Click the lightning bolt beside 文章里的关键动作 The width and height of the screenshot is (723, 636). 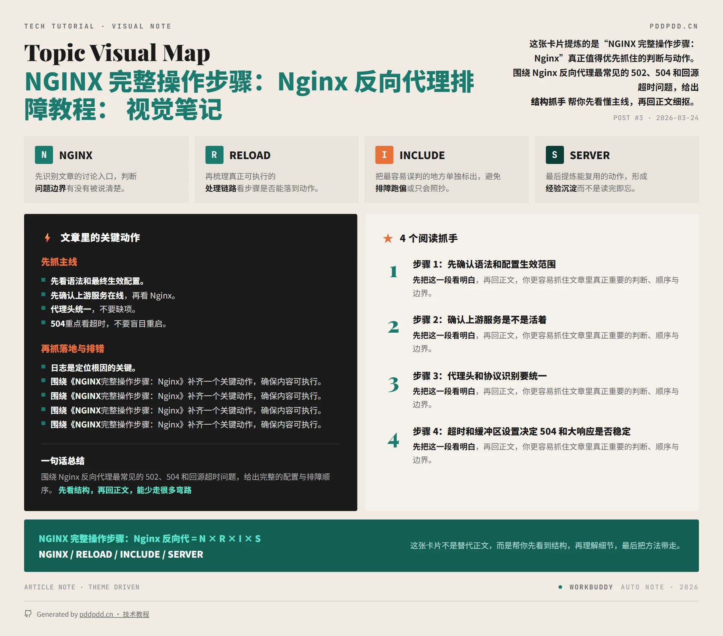coord(48,237)
